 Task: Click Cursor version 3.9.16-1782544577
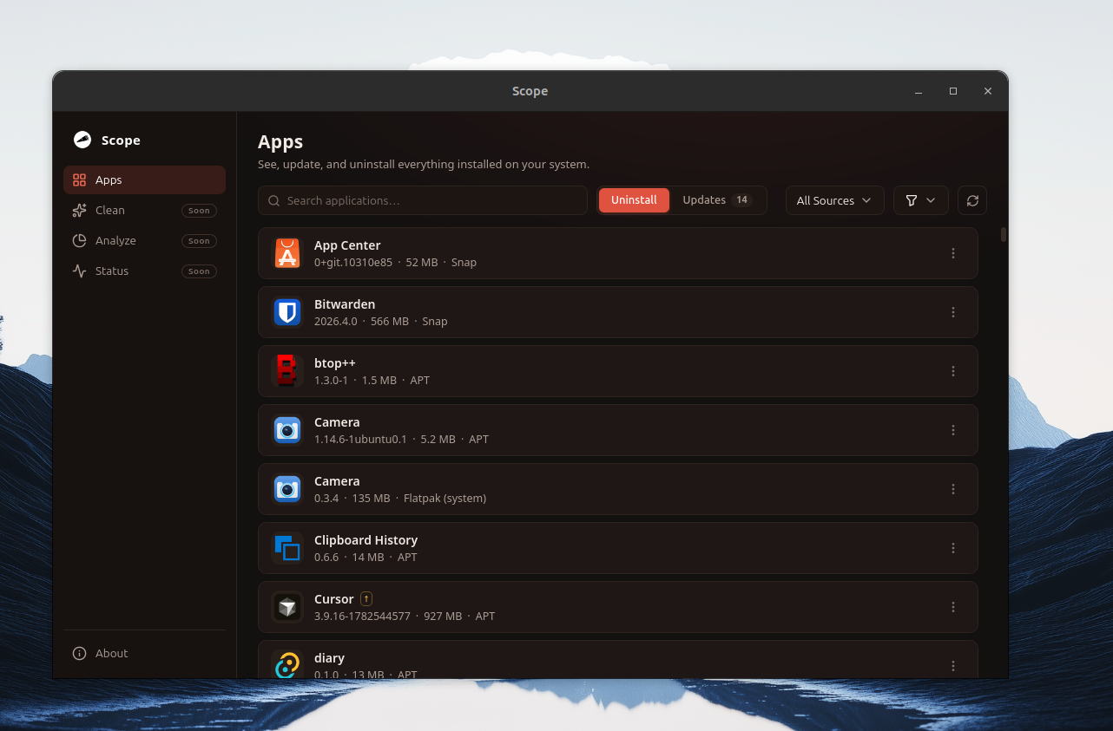tap(362, 616)
